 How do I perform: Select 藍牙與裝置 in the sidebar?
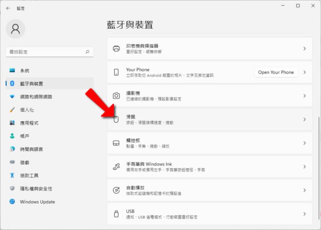pos(49,83)
